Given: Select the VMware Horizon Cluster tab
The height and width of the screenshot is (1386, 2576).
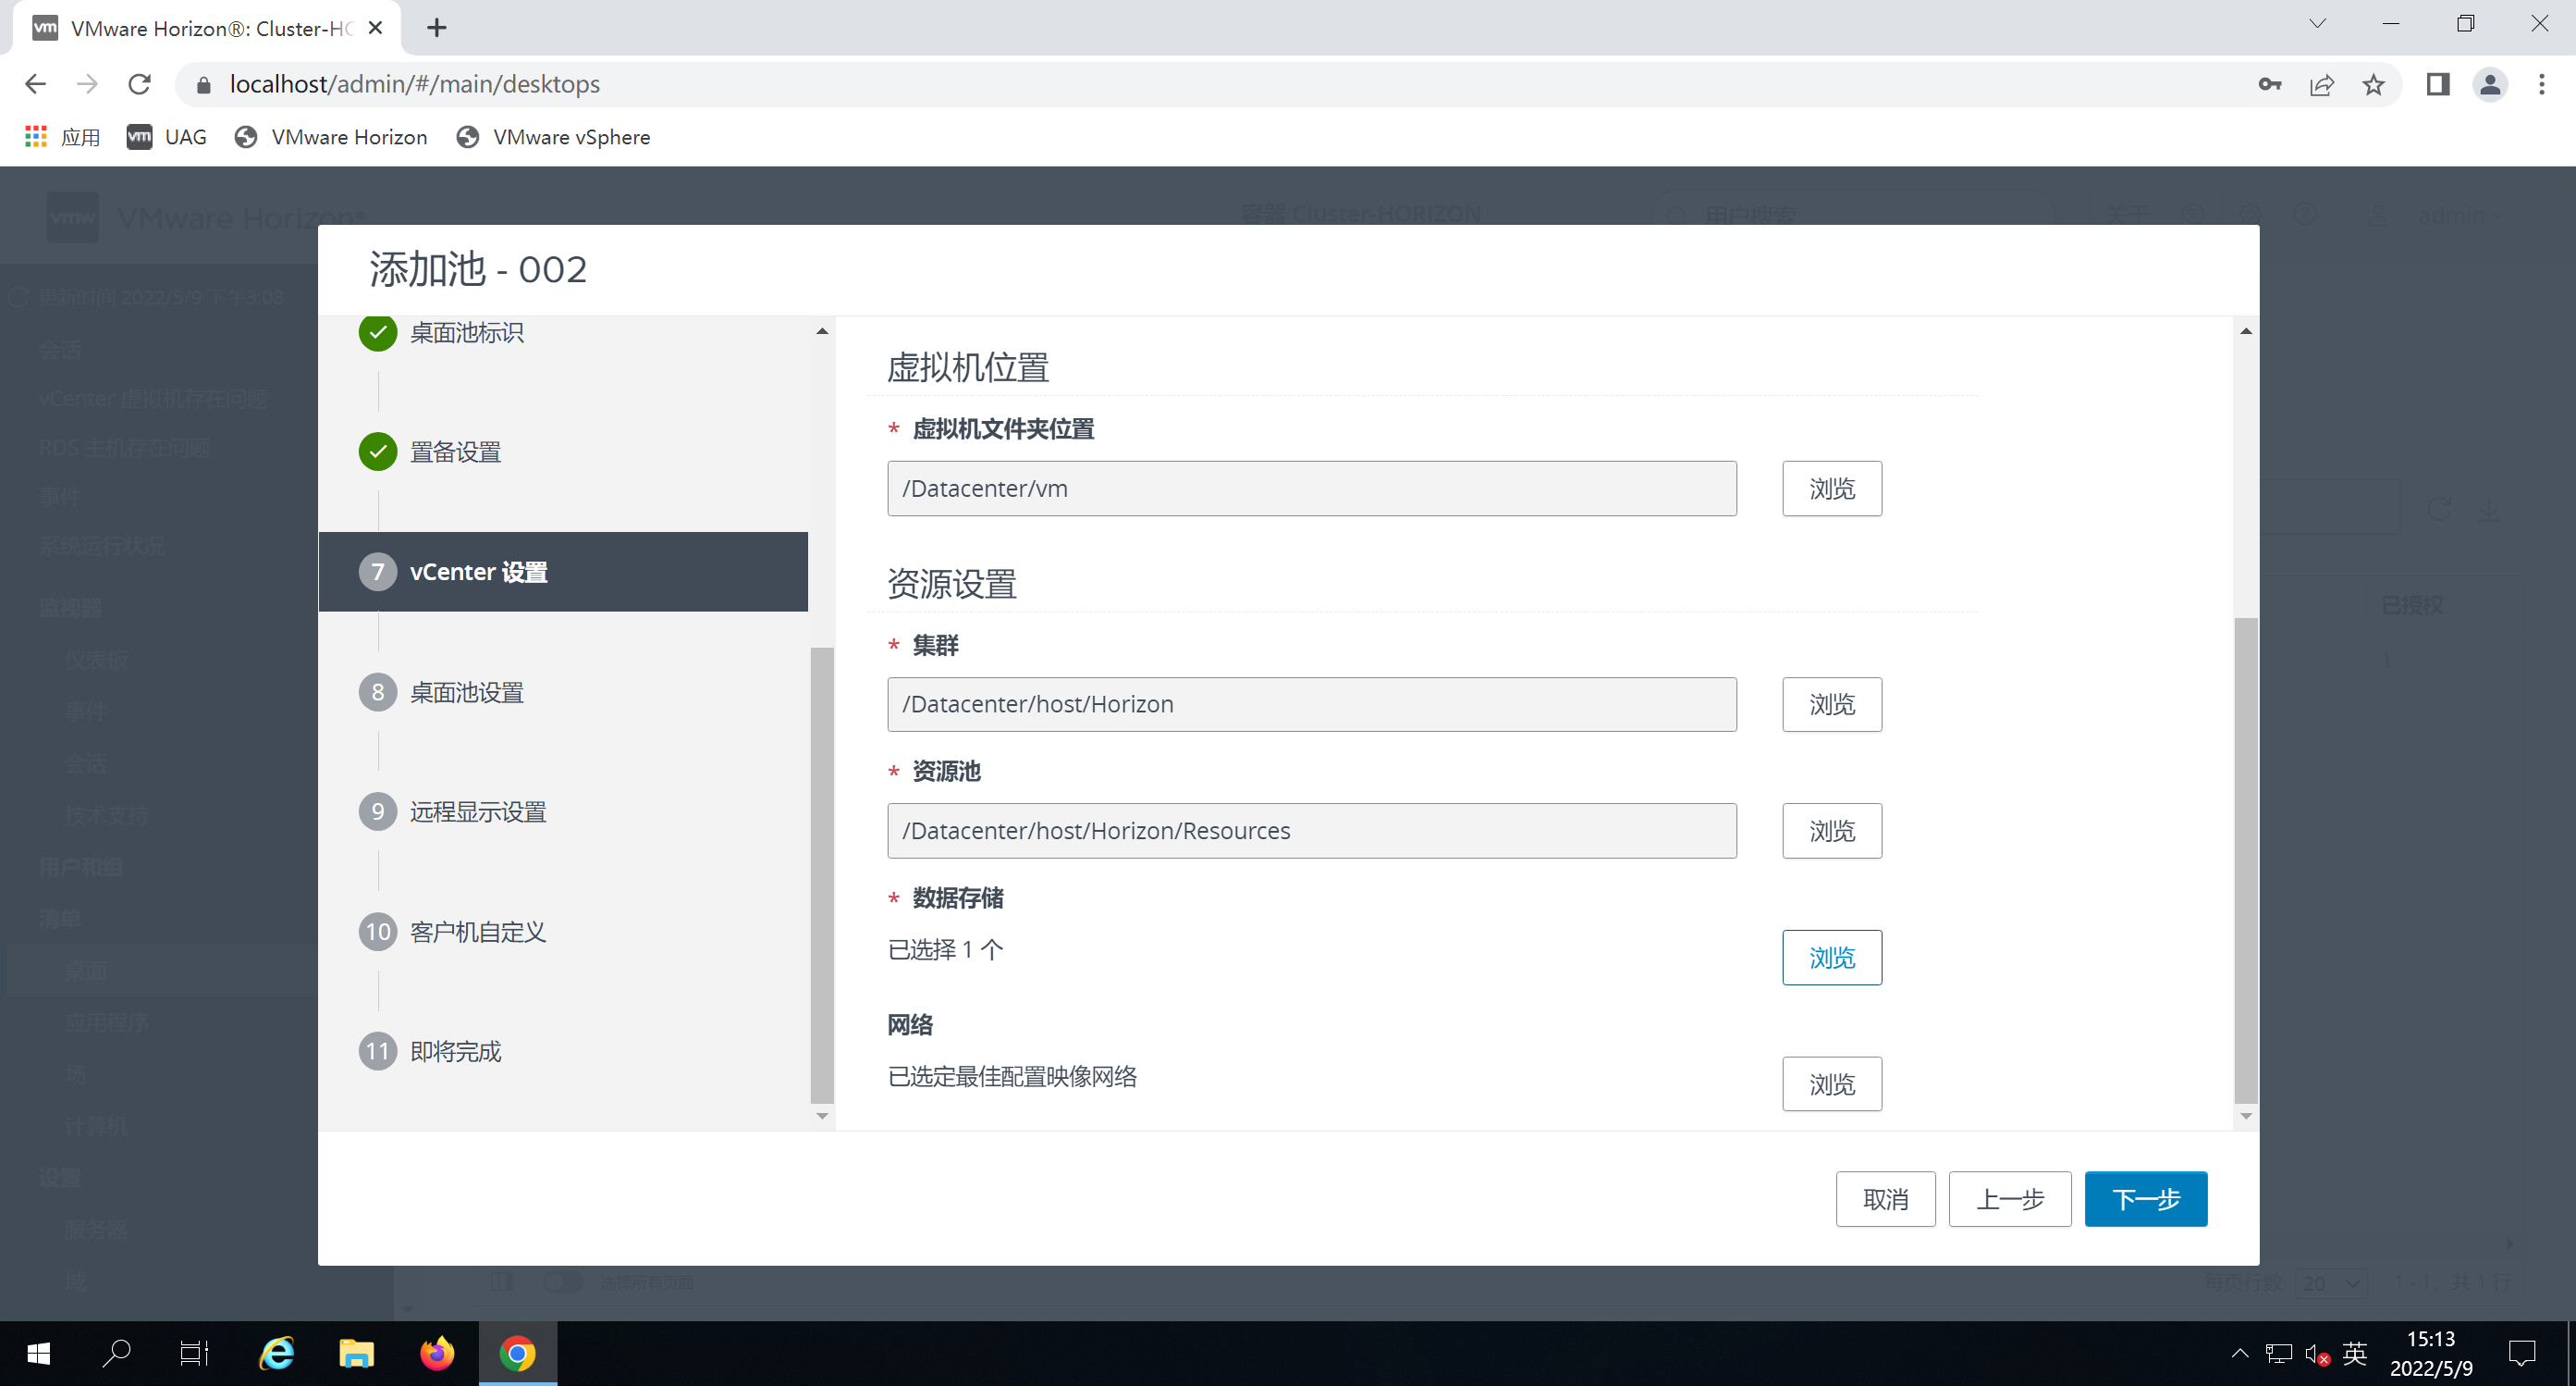Looking at the screenshot, I should [x=207, y=28].
